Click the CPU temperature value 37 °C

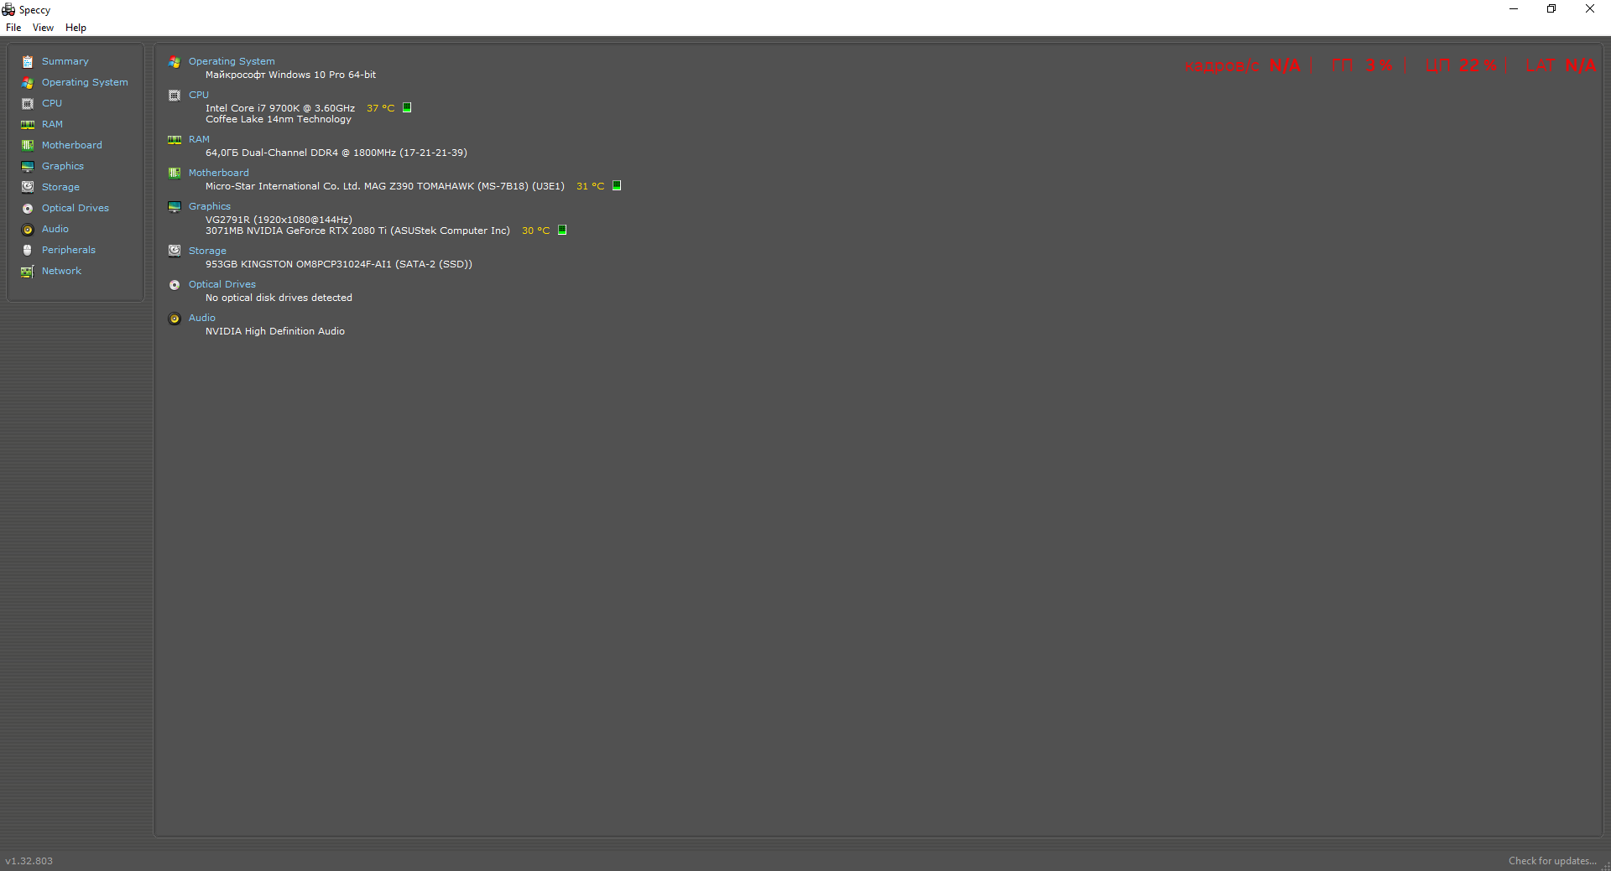tap(380, 108)
